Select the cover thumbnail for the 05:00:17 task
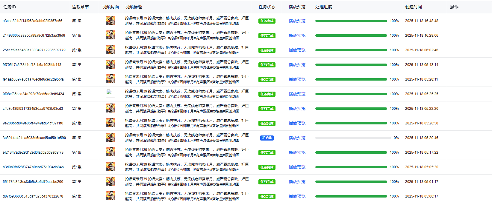 pyautogui.click(x=110, y=196)
